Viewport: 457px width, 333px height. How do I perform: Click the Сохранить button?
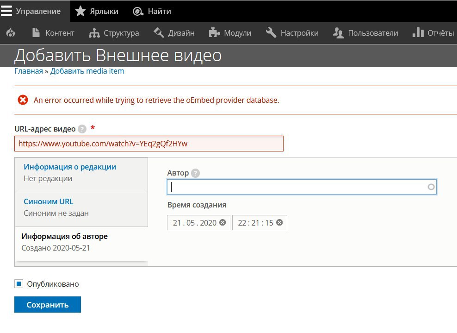[x=48, y=305]
